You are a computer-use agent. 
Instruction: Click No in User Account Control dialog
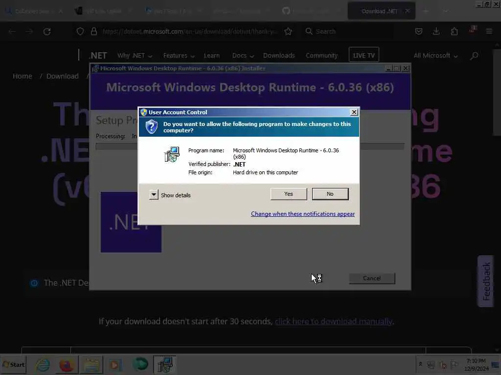pos(330,194)
